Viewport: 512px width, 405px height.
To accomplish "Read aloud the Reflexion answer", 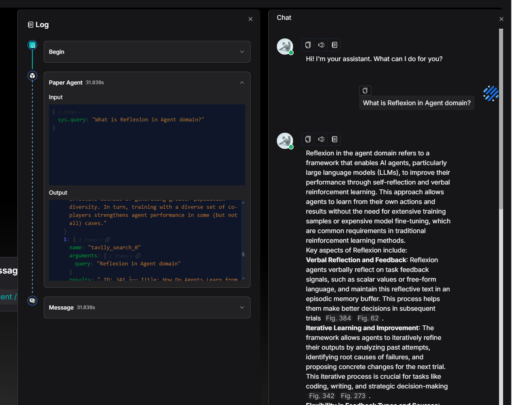I will coord(321,139).
